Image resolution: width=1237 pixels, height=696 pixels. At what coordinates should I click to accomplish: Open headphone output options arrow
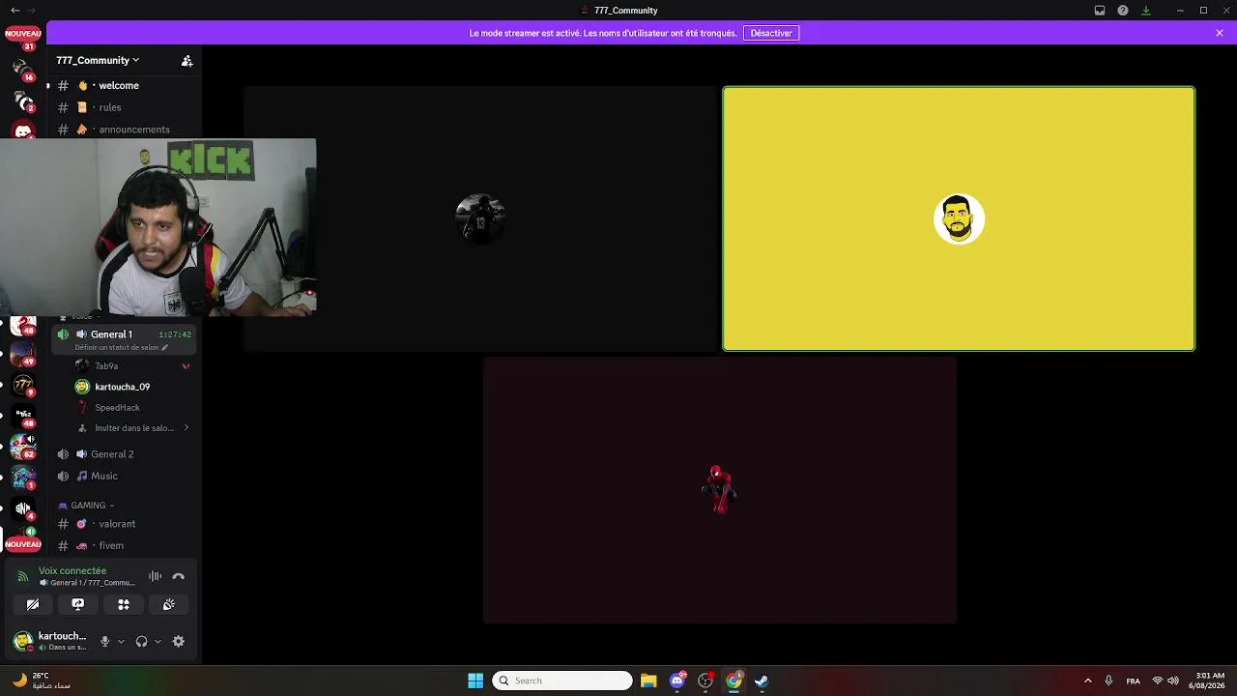click(x=158, y=641)
